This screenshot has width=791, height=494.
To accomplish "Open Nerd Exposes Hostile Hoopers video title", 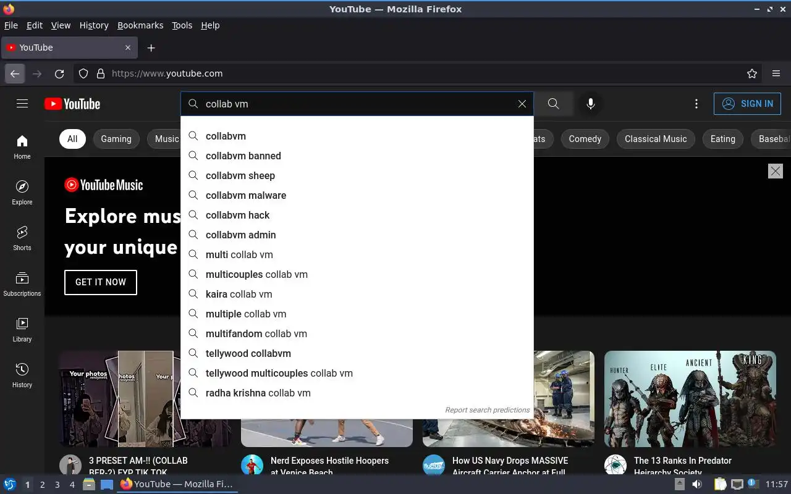I will [x=329, y=466].
